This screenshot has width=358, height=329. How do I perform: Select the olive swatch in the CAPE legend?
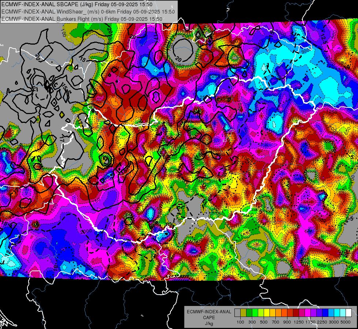[x=244, y=313]
